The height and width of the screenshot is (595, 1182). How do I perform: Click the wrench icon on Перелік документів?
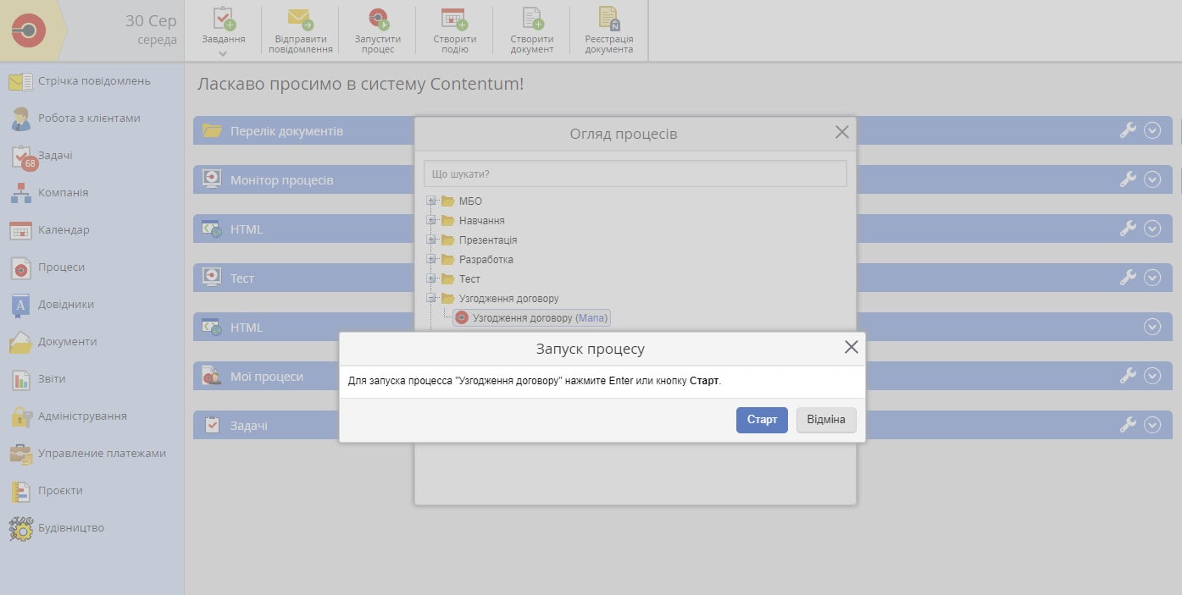1128,130
